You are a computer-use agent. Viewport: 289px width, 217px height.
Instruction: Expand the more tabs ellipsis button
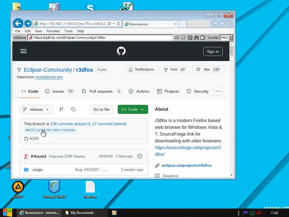coord(218,91)
